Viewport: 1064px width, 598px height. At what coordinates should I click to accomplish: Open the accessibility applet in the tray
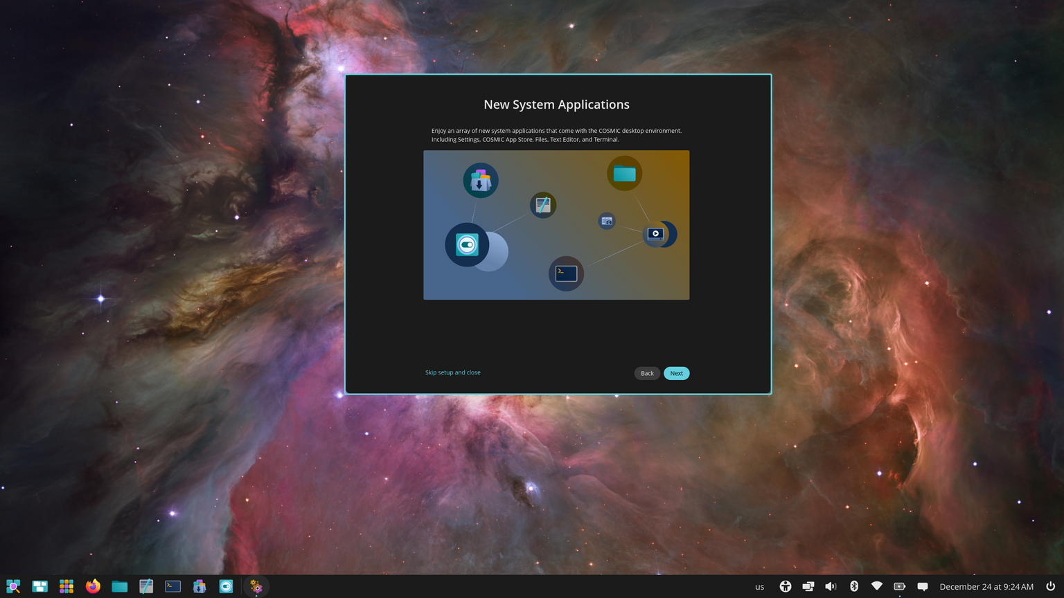point(786,586)
